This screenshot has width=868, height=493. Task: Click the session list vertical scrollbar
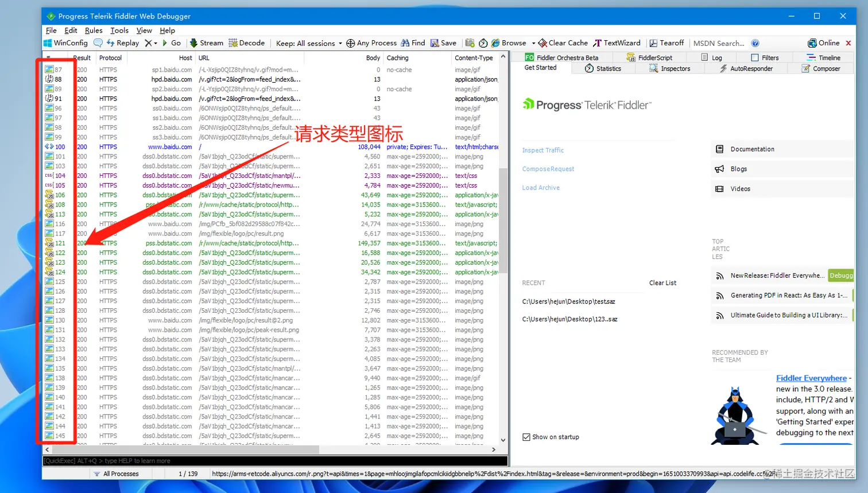[x=503, y=221]
